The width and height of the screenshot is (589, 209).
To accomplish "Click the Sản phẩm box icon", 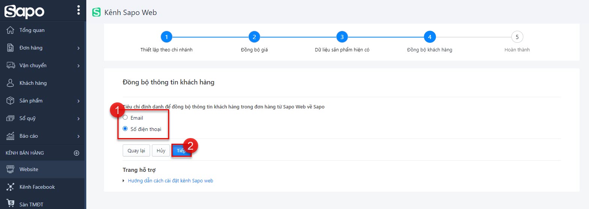I will [11, 101].
